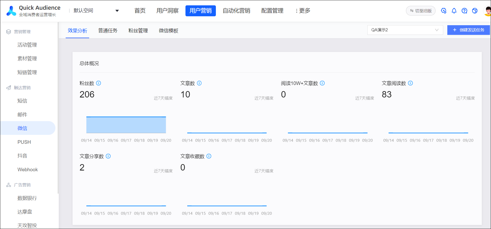Click the 创建发送任务 button
This screenshot has width=491, height=229.
click(x=469, y=30)
